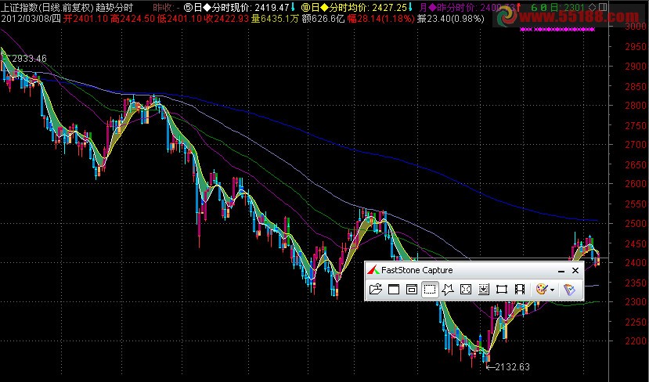Image resolution: width=649 pixels, height=382 pixels.
Task: Click the 振23.40(0.98%) amplitude value
Action: pos(451,19)
